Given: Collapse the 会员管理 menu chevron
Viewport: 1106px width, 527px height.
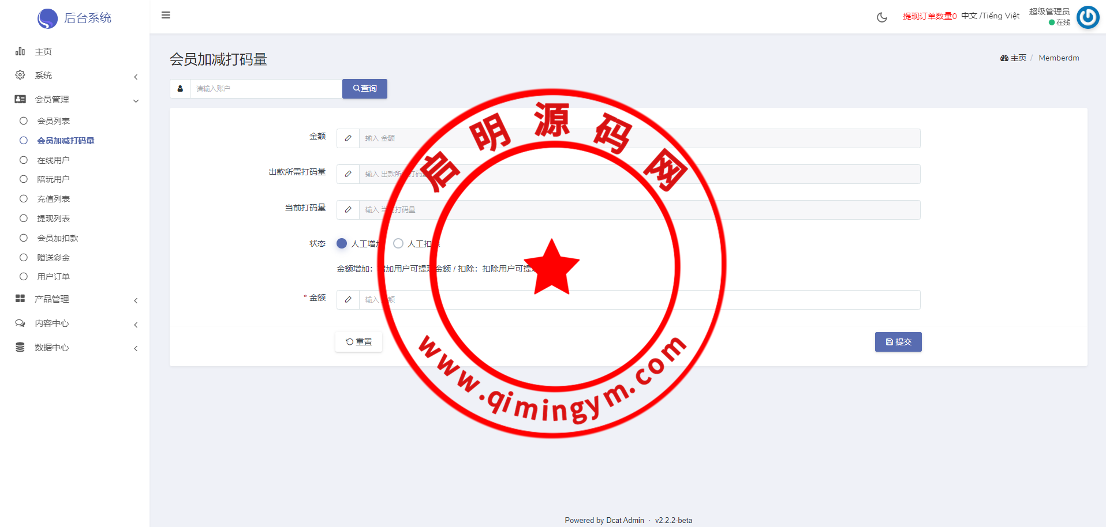Looking at the screenshot, I should pyautogui.click(x=136, y=101).
